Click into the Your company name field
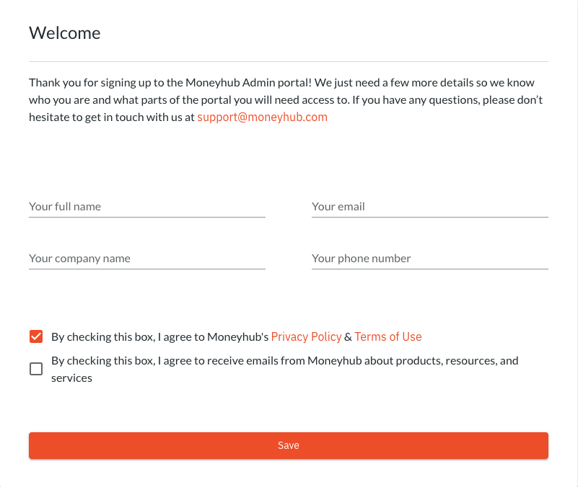The image size is (578, 487). (147, 259)
